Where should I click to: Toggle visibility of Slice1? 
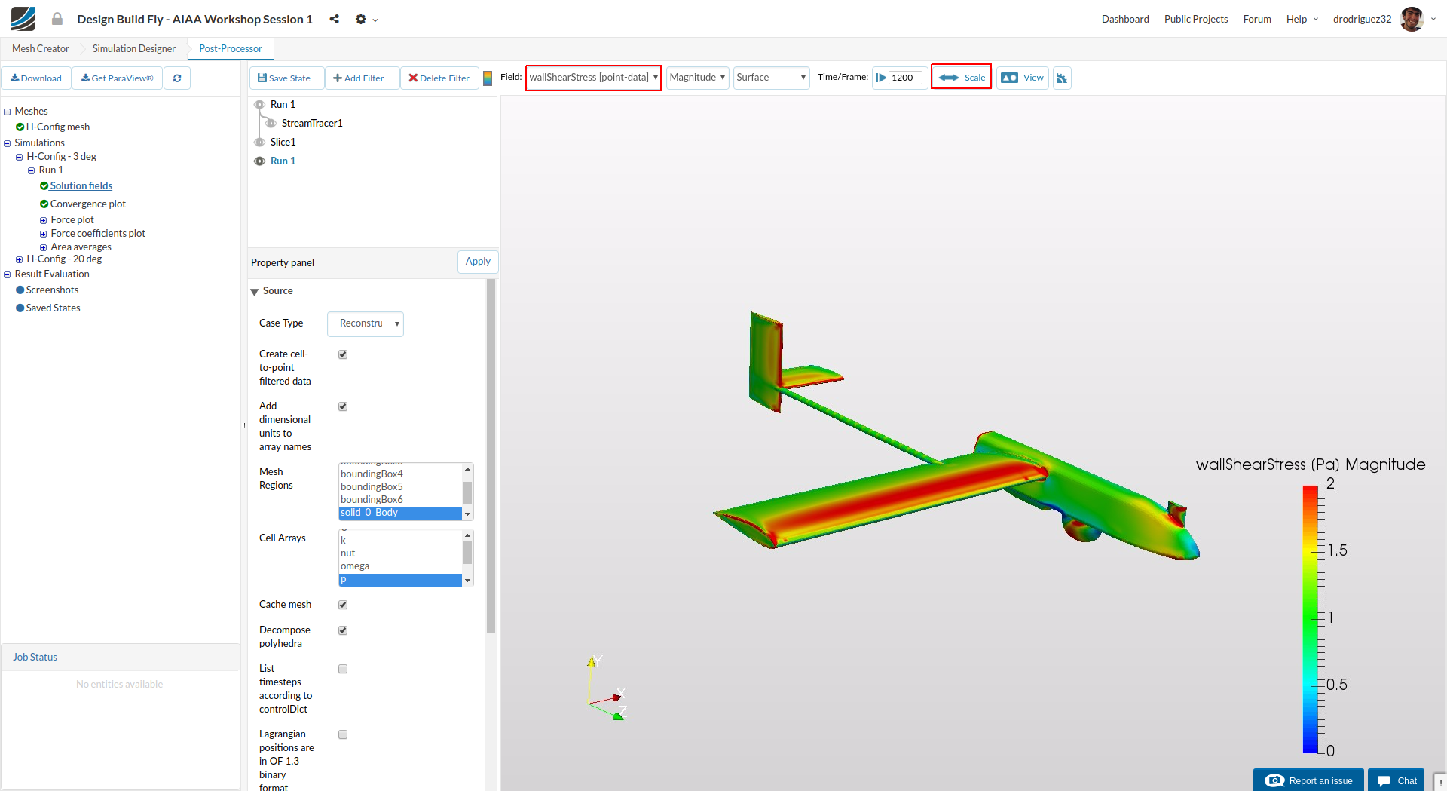pos(259,143)
